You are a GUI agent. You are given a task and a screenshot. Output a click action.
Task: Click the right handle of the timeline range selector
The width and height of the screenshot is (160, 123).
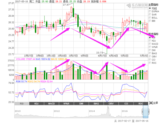point(149,112)
